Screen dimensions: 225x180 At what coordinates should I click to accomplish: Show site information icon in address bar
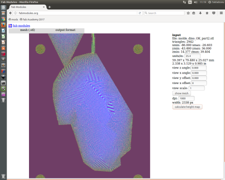[x=15, y=13]
